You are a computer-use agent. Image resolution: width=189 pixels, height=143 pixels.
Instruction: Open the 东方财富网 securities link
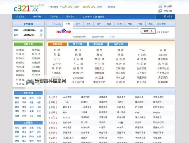68,138
